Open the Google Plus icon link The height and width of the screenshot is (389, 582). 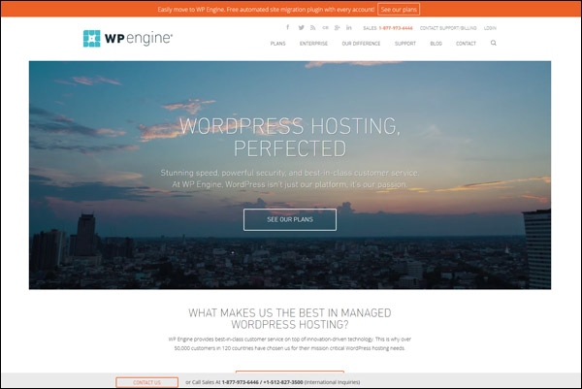pos(337,27)
